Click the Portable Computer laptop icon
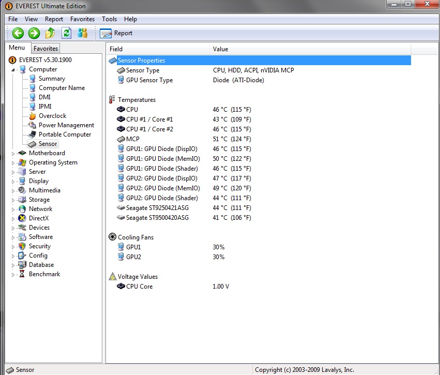Viewport: 440px width, 375px height. (32, 134)
